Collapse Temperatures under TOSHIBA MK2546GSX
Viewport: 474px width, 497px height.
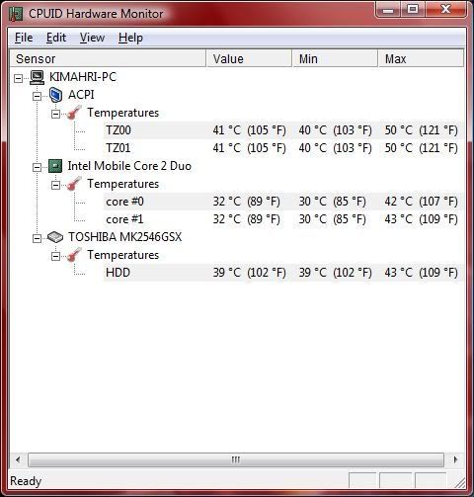tap(55, 256)
